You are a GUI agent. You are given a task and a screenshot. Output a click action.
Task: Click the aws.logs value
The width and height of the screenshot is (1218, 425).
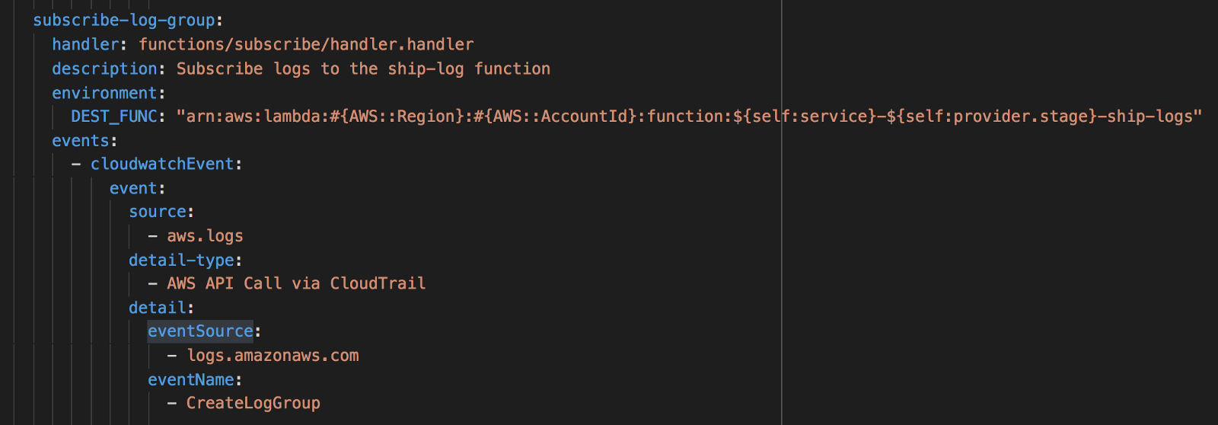(205, 236)
